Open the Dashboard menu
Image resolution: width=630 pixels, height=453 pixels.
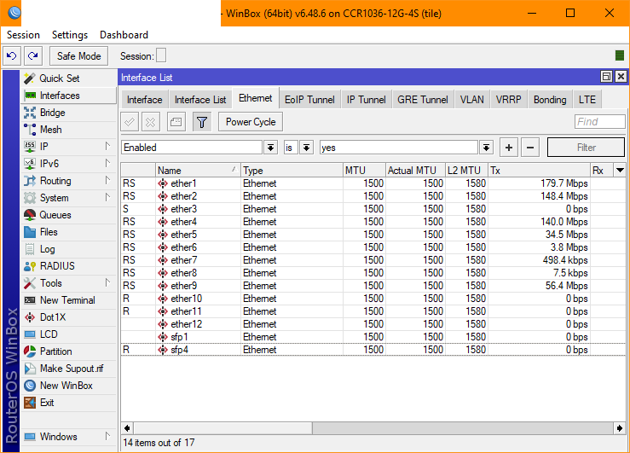coord(124,35)
